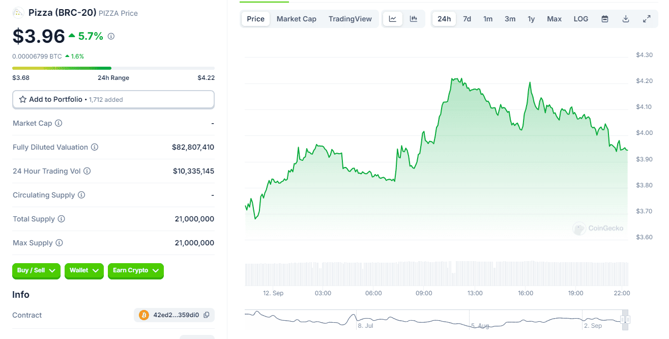Open the Buy / Sell dropdown

[x=36, y=271]
